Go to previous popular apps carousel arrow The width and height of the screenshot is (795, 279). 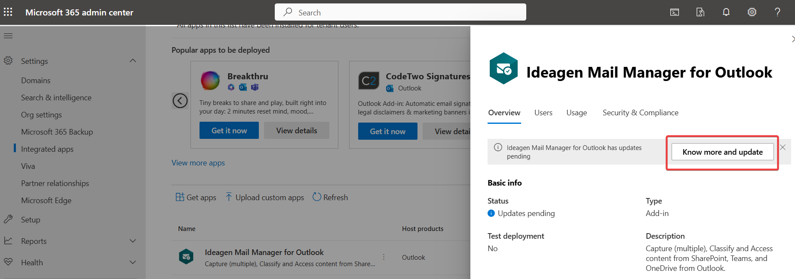180,101
